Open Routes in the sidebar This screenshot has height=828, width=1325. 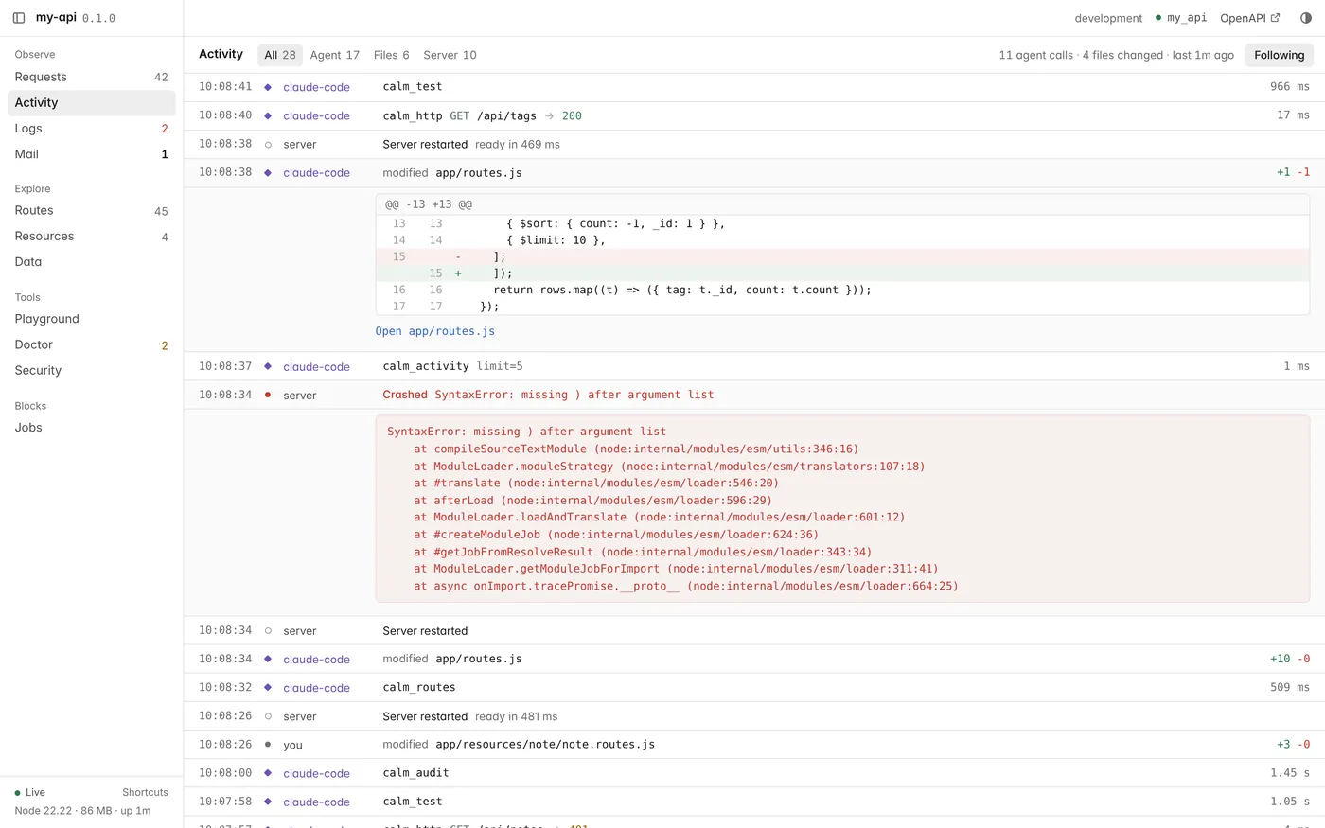(x=92, y=210)
